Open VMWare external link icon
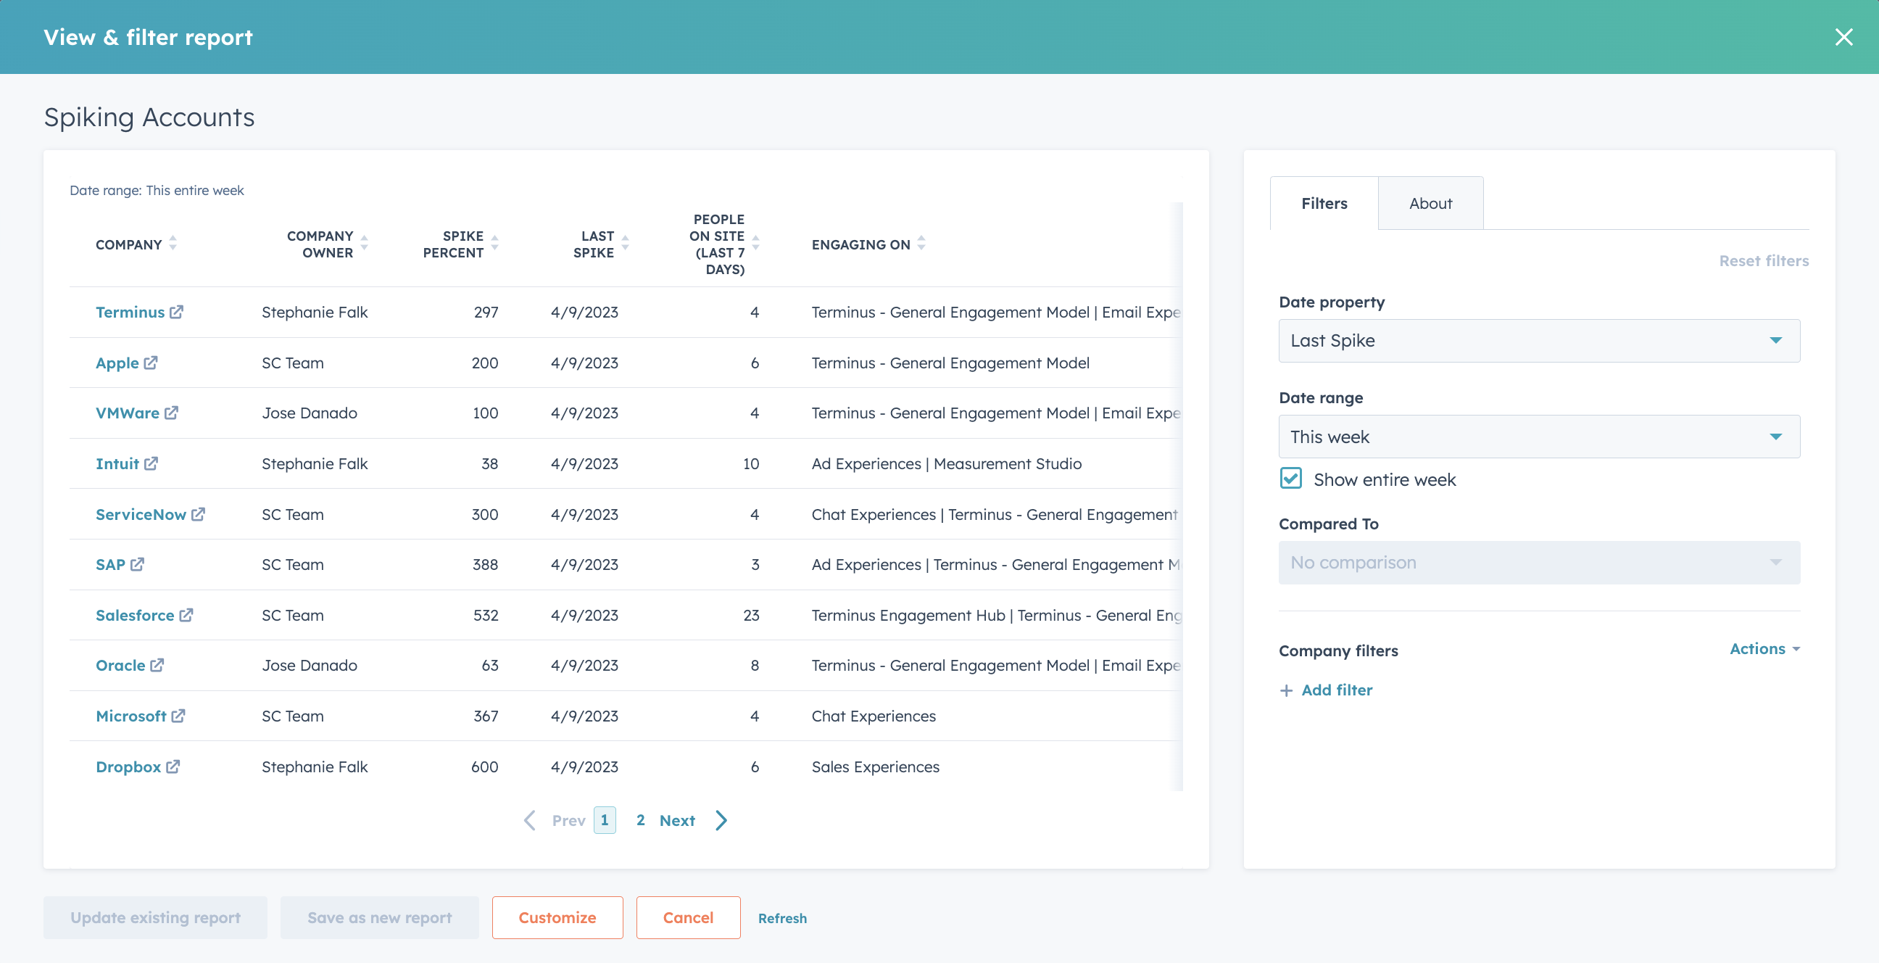This screenshot has height=963, width=1879. (x=171, y=413)
